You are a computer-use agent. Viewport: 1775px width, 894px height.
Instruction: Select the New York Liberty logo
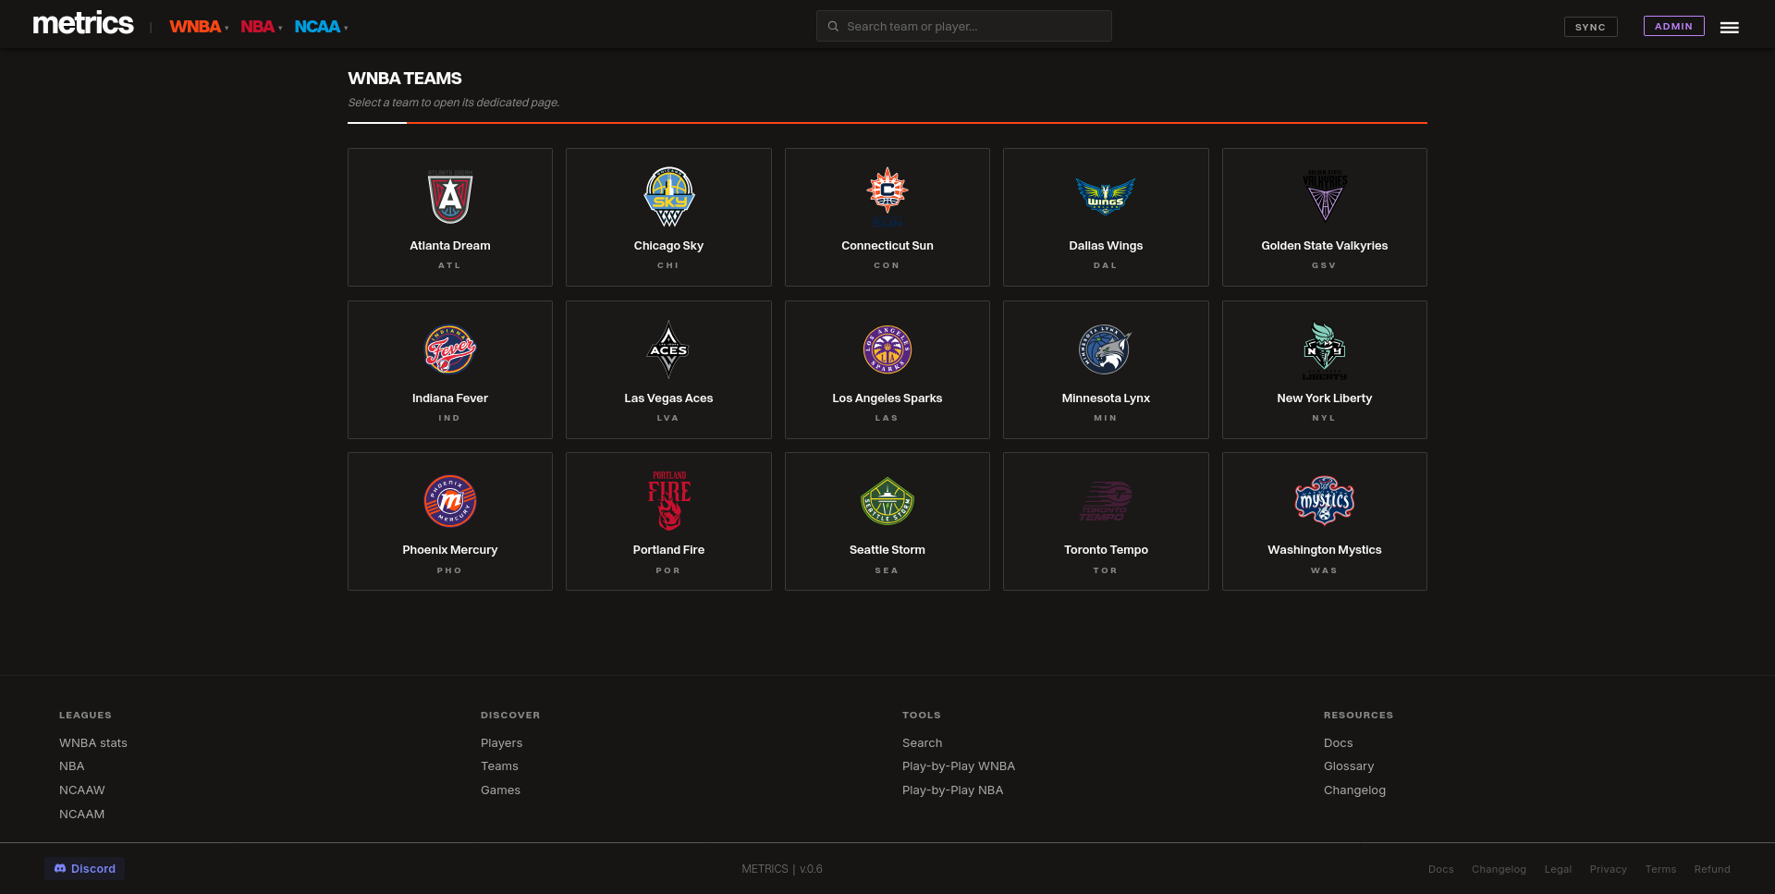[1325, 350]
